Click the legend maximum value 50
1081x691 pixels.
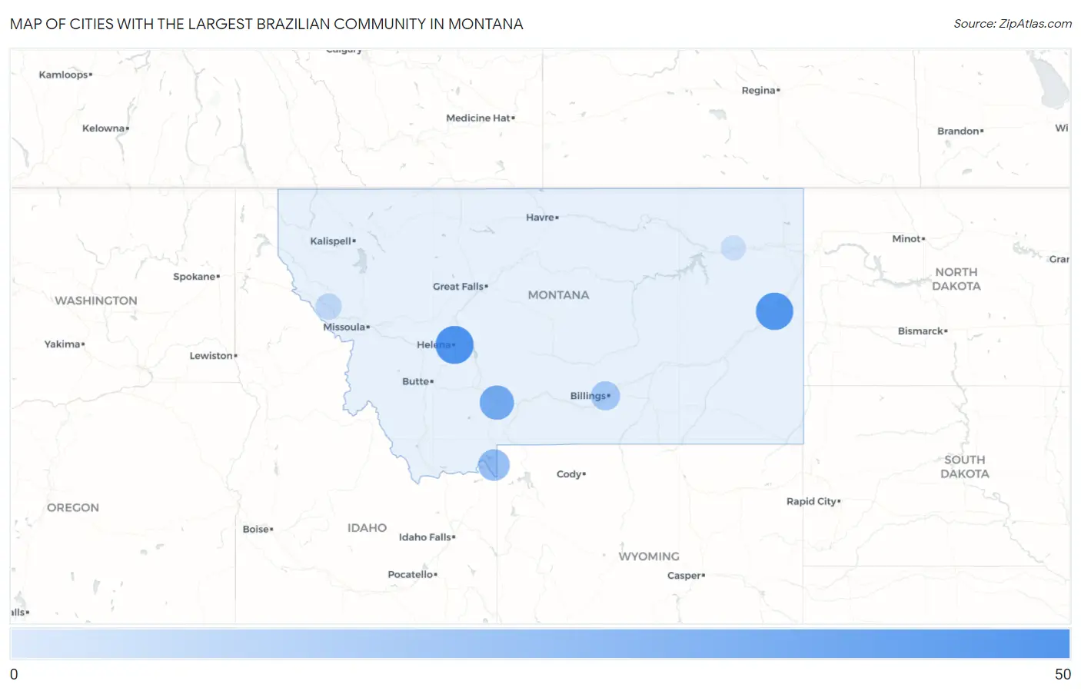point(1063,675)
